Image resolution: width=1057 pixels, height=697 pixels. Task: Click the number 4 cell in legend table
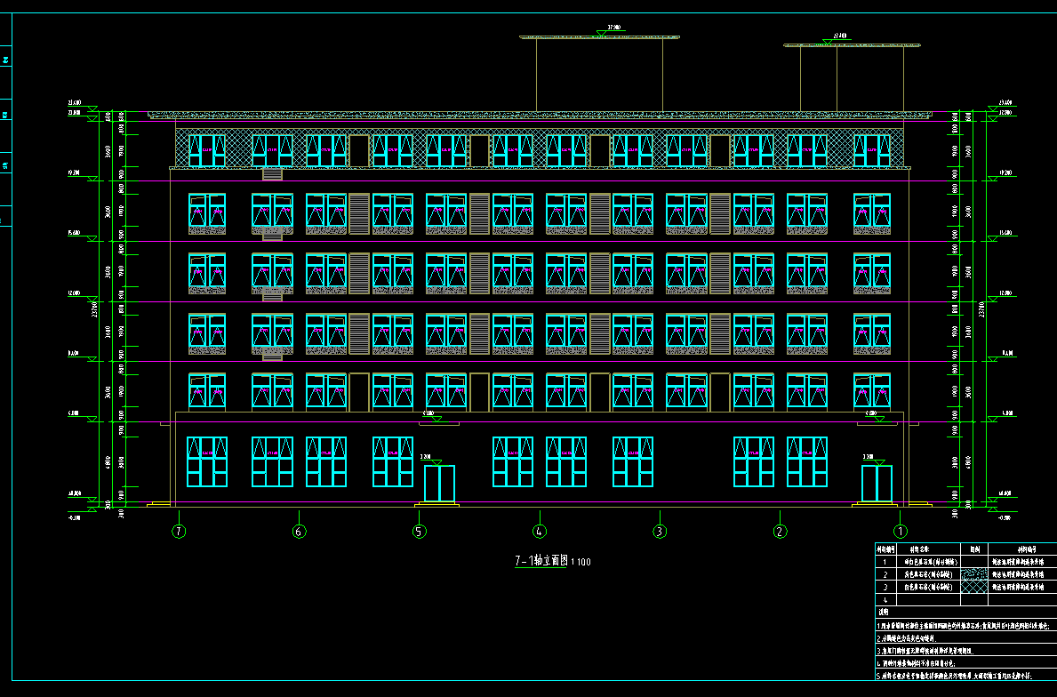click(885, 600)
